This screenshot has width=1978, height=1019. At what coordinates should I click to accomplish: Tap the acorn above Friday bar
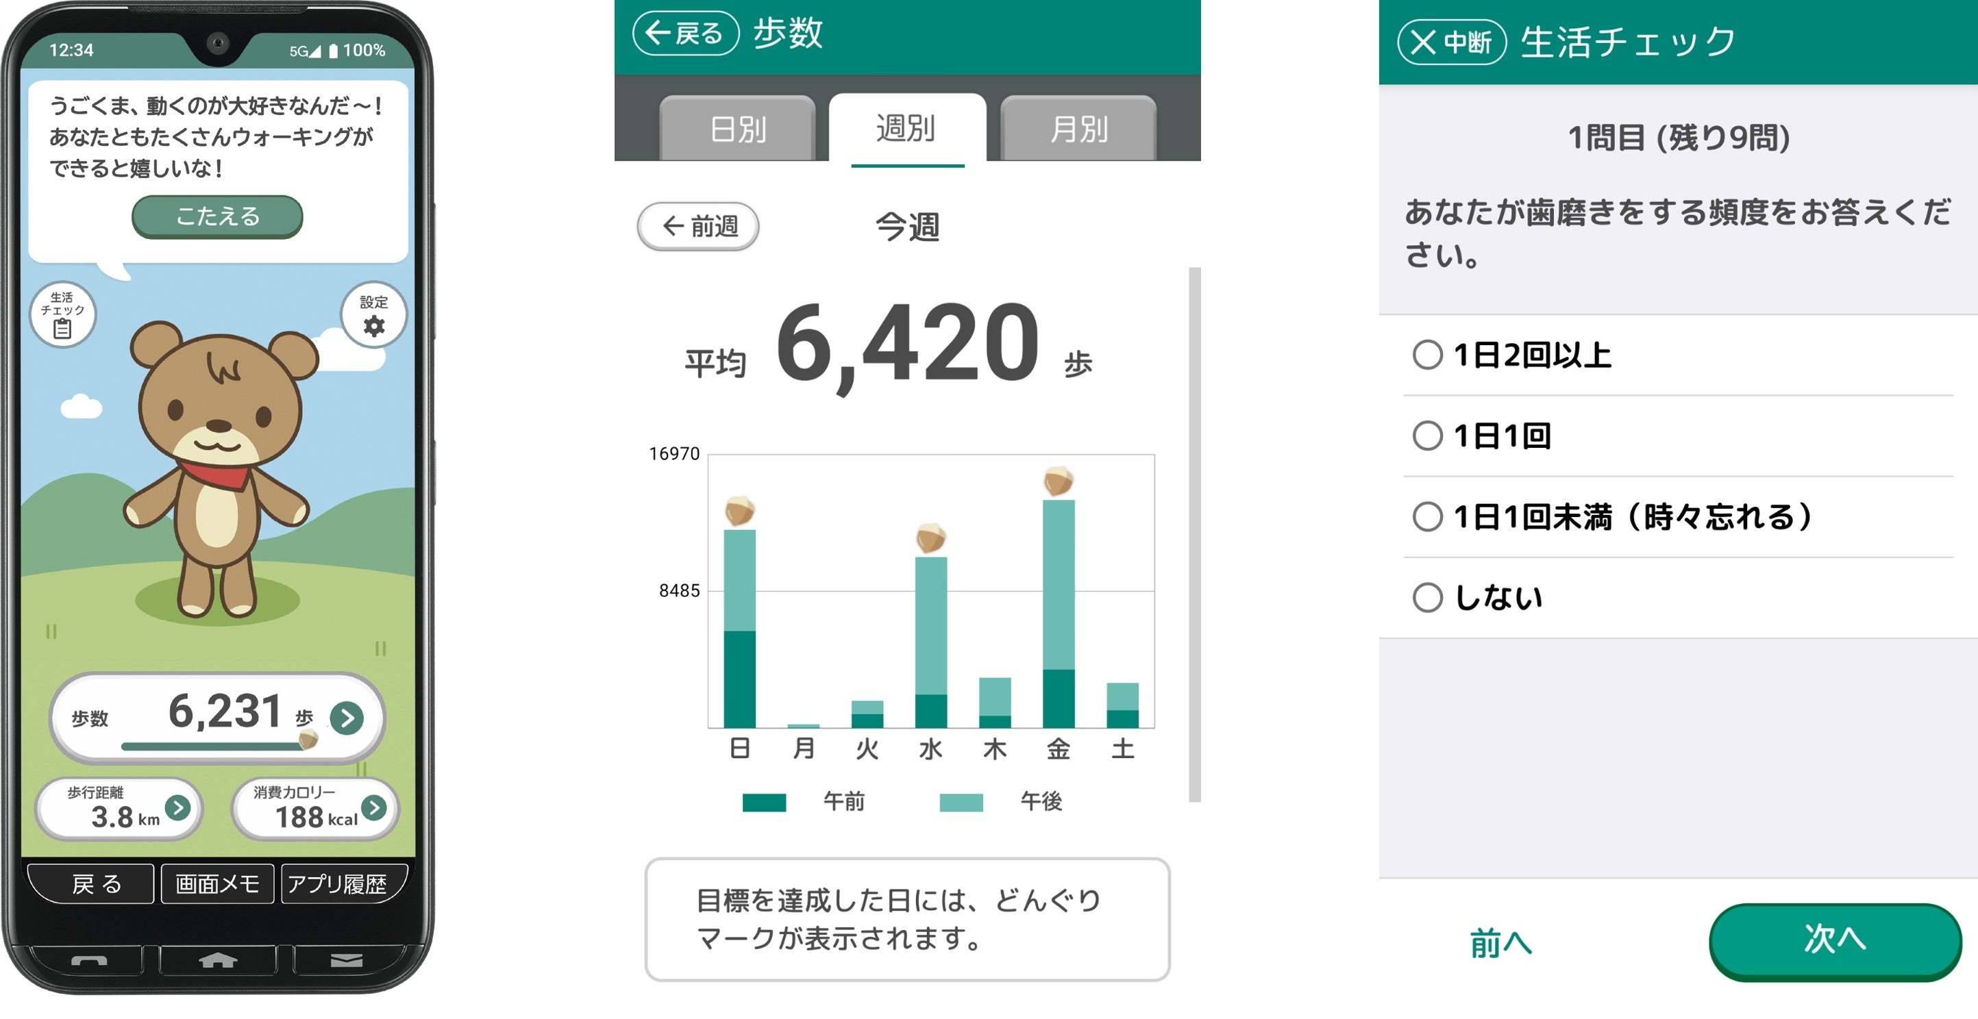point(1058,481)
